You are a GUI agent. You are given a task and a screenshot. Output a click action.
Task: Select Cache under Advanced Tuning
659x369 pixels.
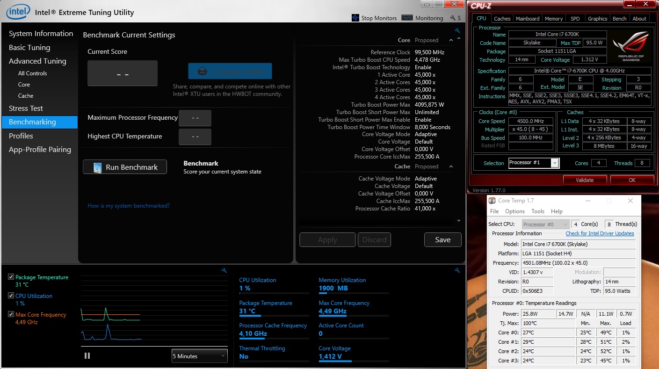coord(26,96)
